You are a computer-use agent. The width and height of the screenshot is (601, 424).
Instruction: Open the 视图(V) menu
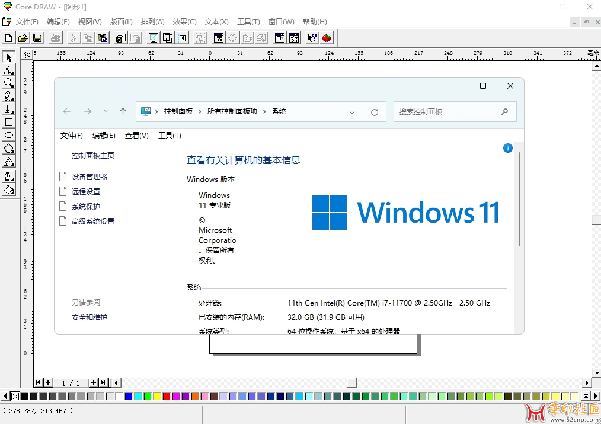pyautogui.click(x=89, y=22)
